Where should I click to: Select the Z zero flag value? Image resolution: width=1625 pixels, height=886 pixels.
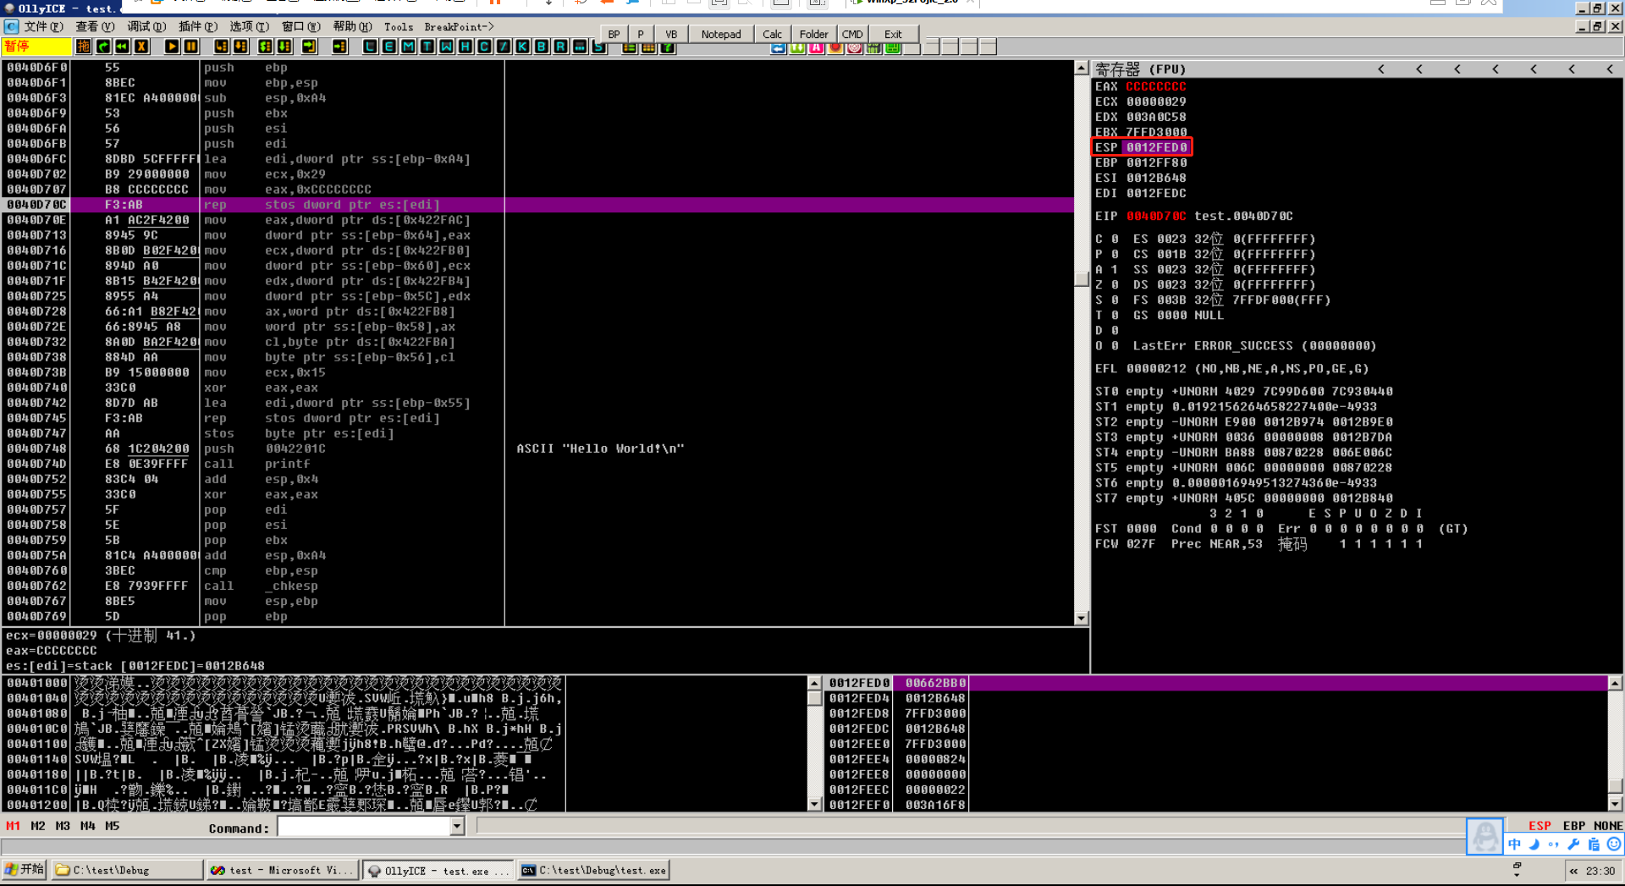1115,285
